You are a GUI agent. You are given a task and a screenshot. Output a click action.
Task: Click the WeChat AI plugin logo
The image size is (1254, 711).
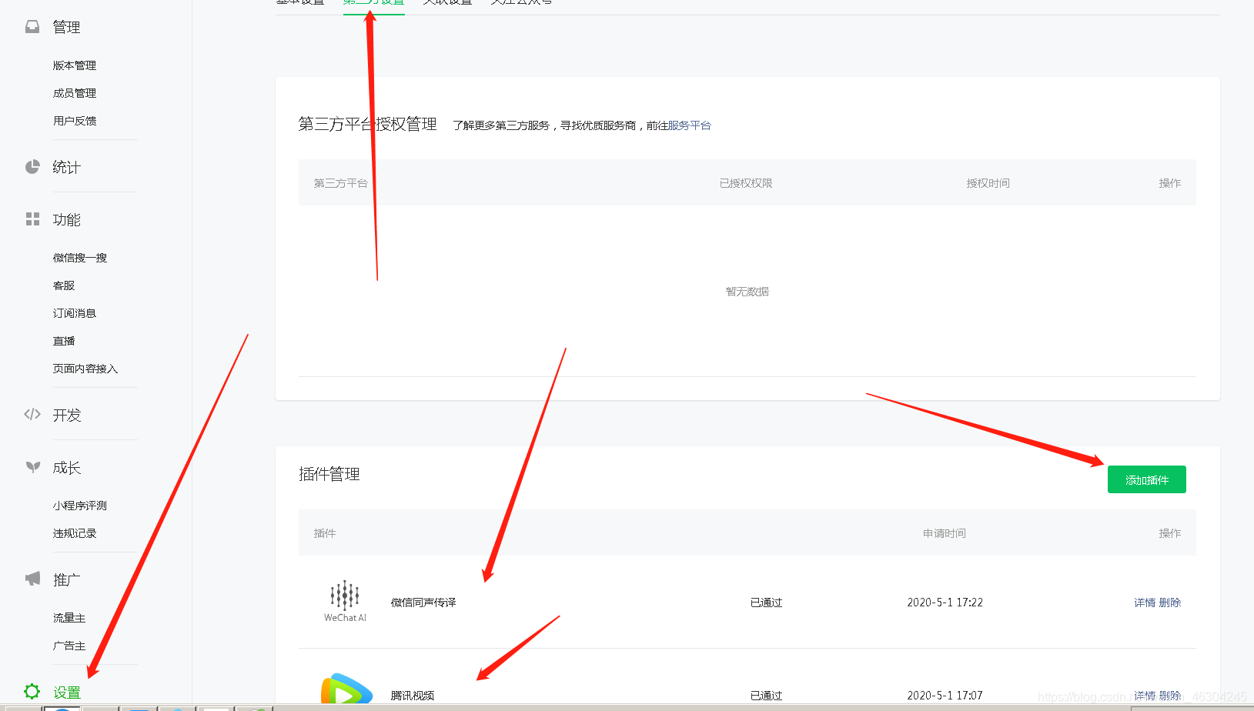[345, 602]
